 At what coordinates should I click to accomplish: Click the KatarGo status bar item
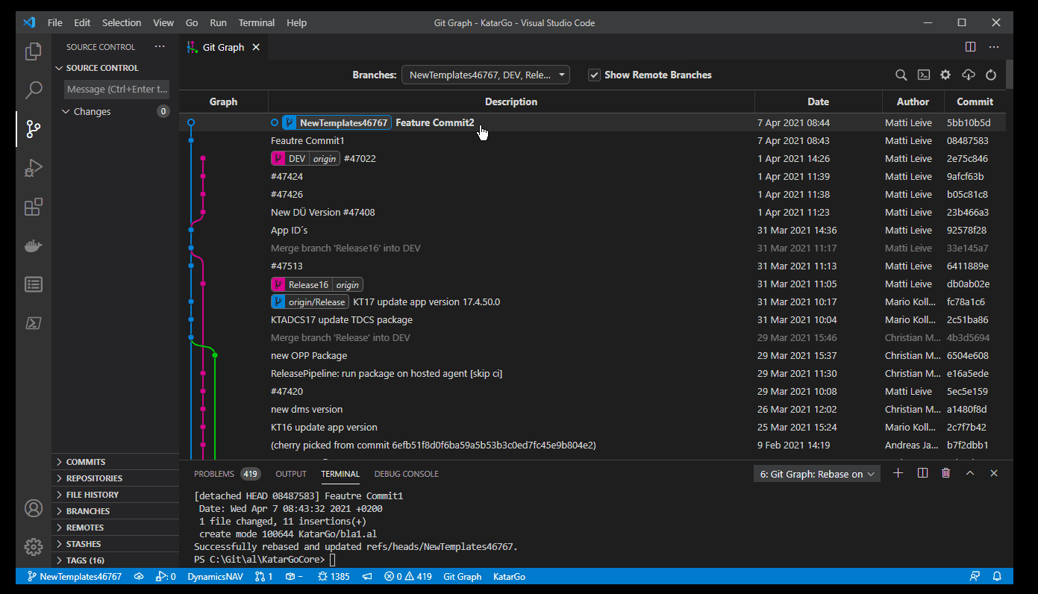click(x=510, y=577)
